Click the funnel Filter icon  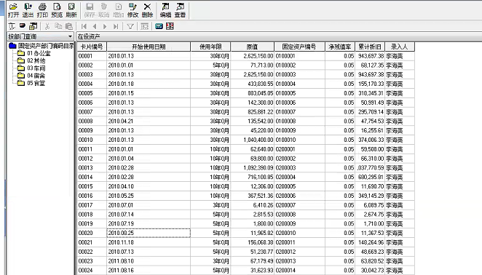pos(130,26)
